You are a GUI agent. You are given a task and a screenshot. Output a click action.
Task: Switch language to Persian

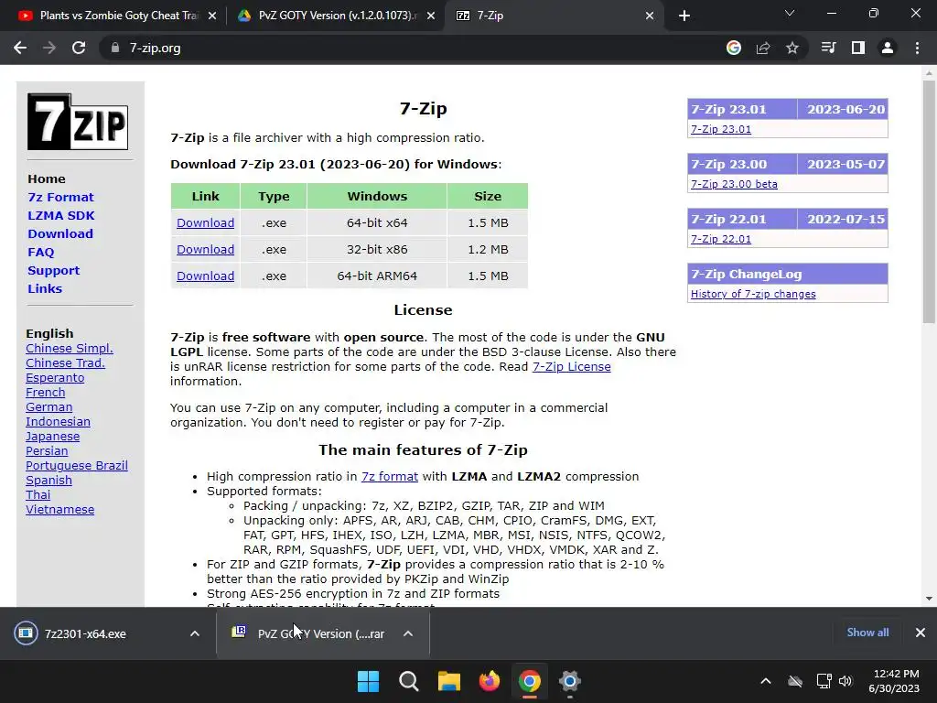[47, 450]
